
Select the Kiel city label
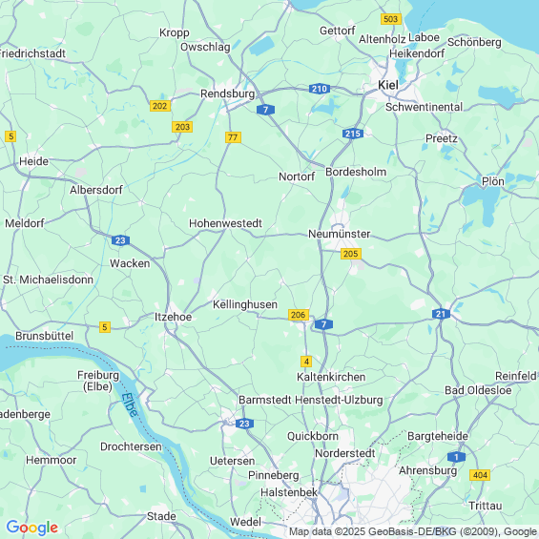tap(388, 85)
